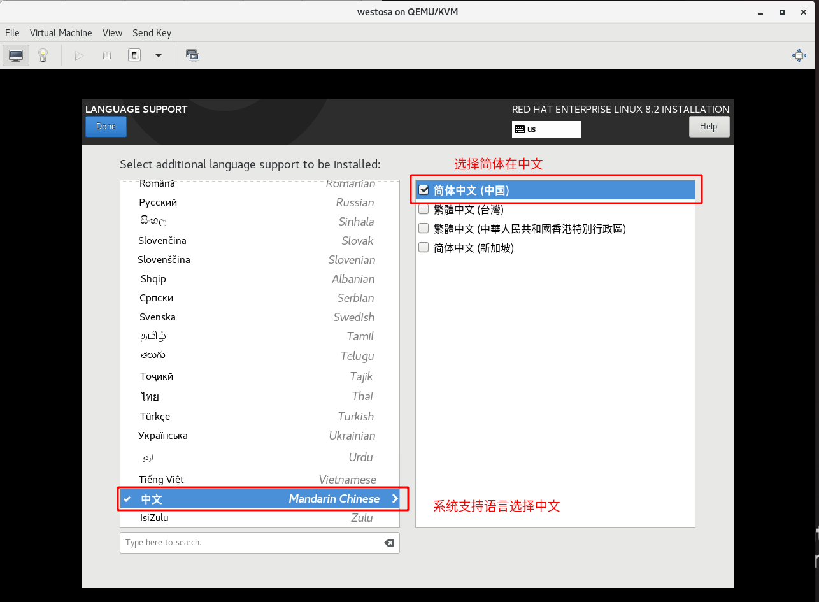This screenshot has height=602, width=819.
Task: Select Slovenščina Slovenian language row
Action: (x=260, y=260)
